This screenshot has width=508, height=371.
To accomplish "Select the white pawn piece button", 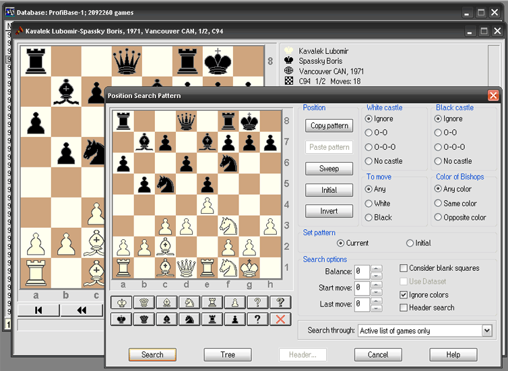I will click(234, 302).
